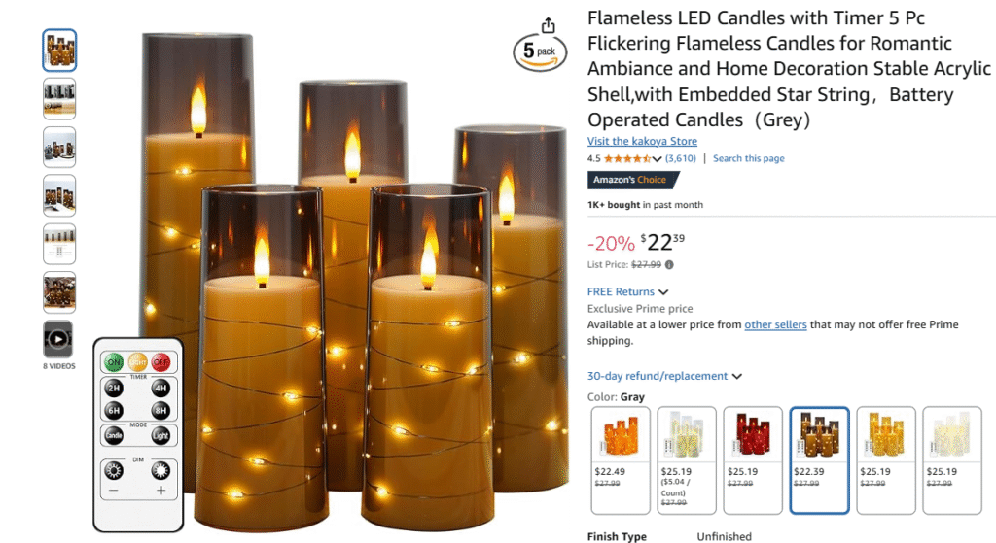The image size is (996, 543).
Task: Expand the star rating chevron
Action: [x=657, y=159]
